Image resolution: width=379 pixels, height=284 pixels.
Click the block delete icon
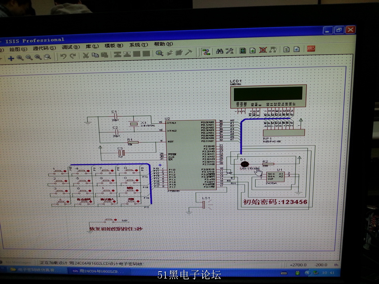[146, 54]
